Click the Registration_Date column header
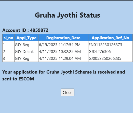 click(63, 38)
